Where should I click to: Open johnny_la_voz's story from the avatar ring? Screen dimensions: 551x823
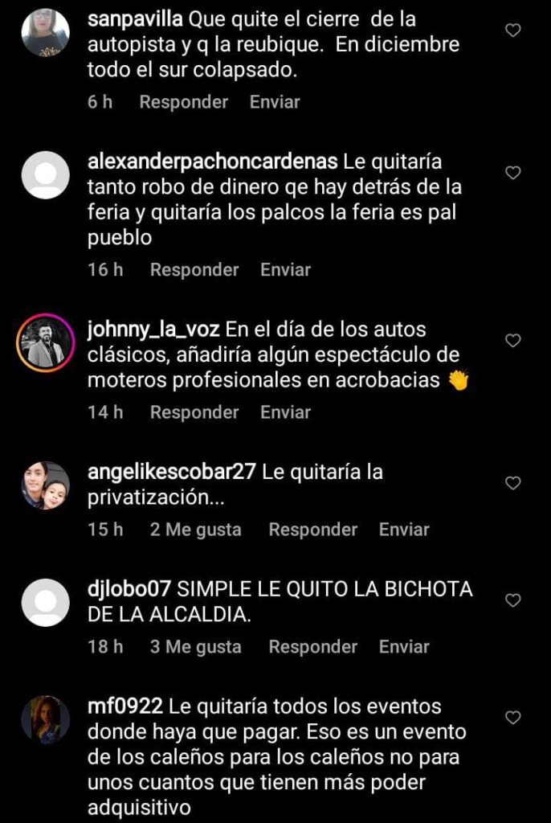pos(46,342)
